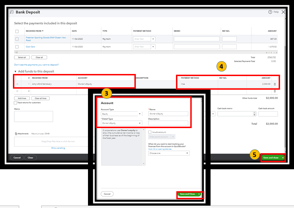This screenshot has height=208, width=294.
Task: Click the 387.00 amount for Freeman Sporting Goods
Action: pyautogui.click(x=273, y=39)
